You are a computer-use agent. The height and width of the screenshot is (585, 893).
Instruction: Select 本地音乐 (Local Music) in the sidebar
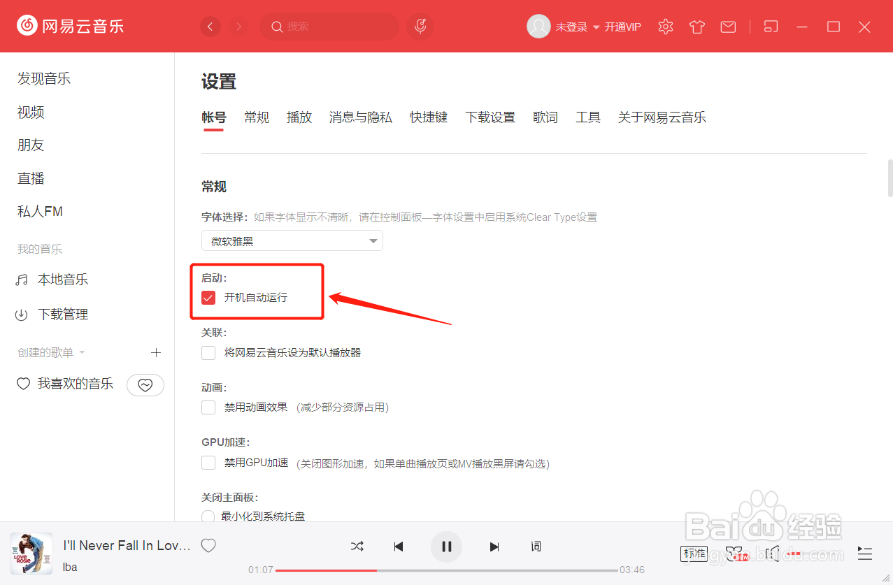[x=62, y=279]
